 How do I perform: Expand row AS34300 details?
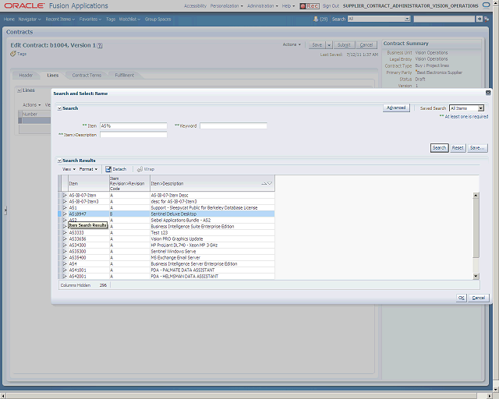[x=65, y=245]
